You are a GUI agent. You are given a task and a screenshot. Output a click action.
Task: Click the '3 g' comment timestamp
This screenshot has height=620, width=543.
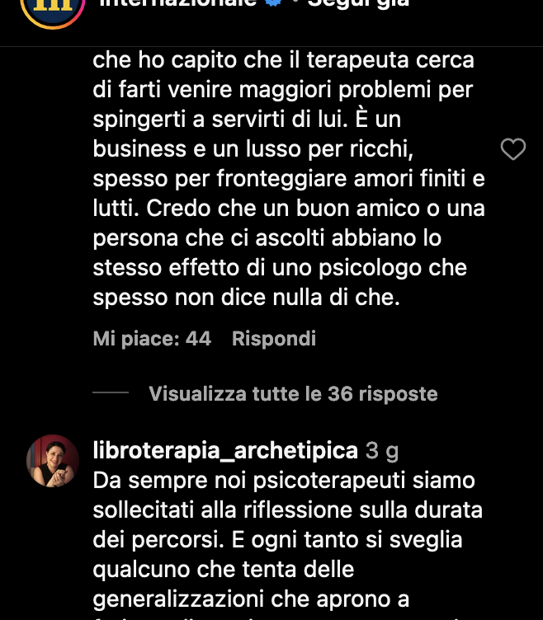(x=382, y=450)
